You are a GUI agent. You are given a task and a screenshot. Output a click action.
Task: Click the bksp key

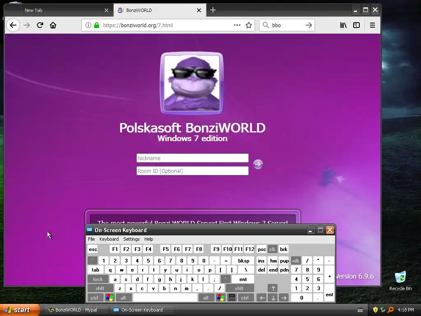[x=243, y=260]
